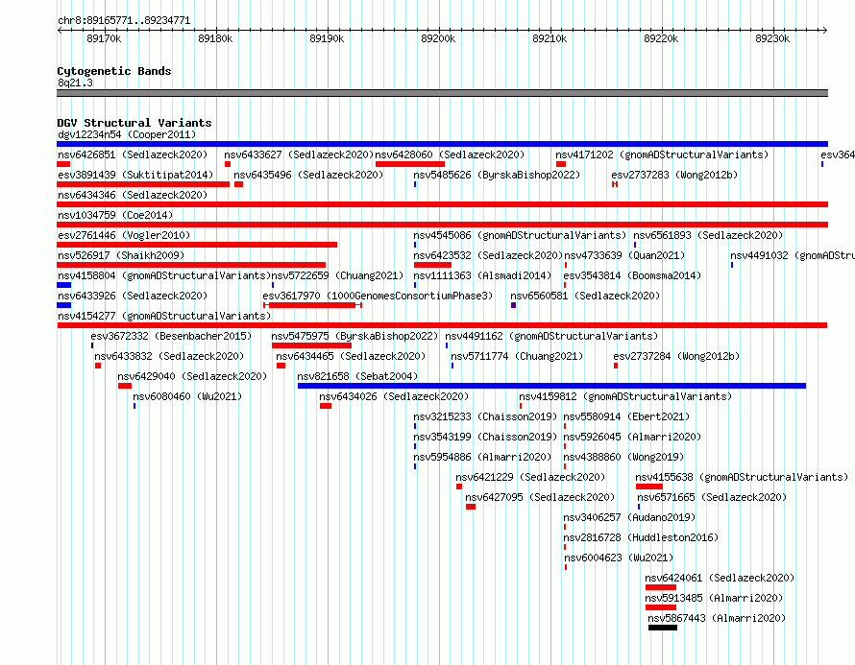Select nsv6424061 (Sedlazeck2020) label
This screenshot has height=665, width=855.
720,578
